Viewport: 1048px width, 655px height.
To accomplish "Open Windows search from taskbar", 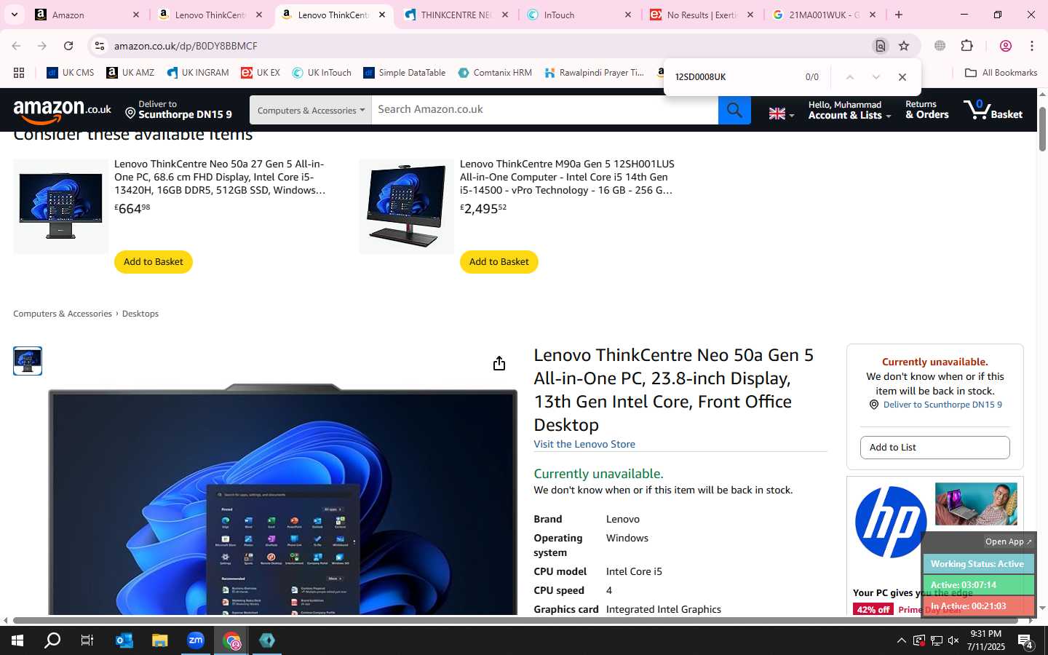I will click(x=52, y=640).
